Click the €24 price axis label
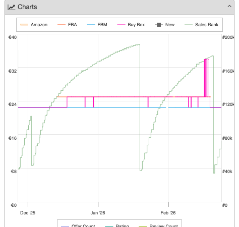This screenshot has height=227, width=239. (13, 104)
